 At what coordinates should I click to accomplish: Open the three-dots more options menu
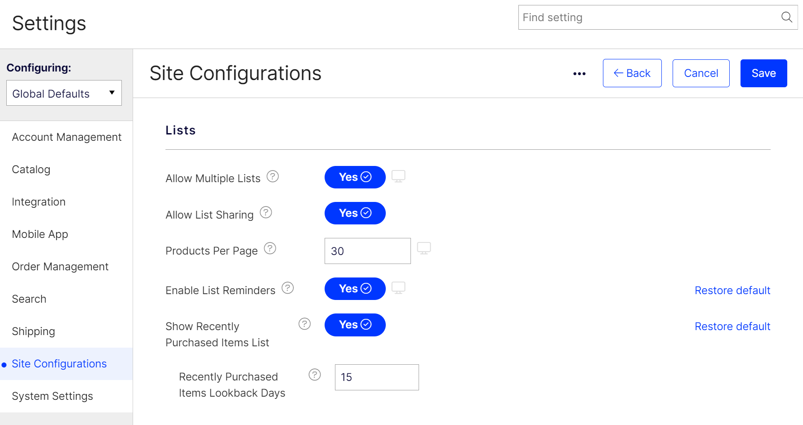click(579, 73)
